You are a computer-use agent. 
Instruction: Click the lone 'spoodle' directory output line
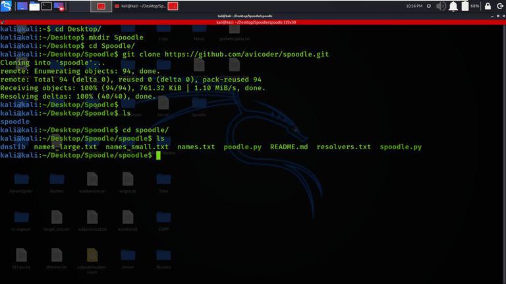tap(15, 122)
